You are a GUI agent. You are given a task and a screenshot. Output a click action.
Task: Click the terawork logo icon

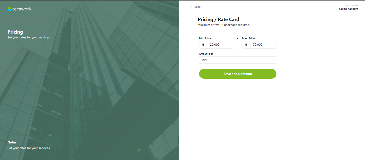click(10, 9)
